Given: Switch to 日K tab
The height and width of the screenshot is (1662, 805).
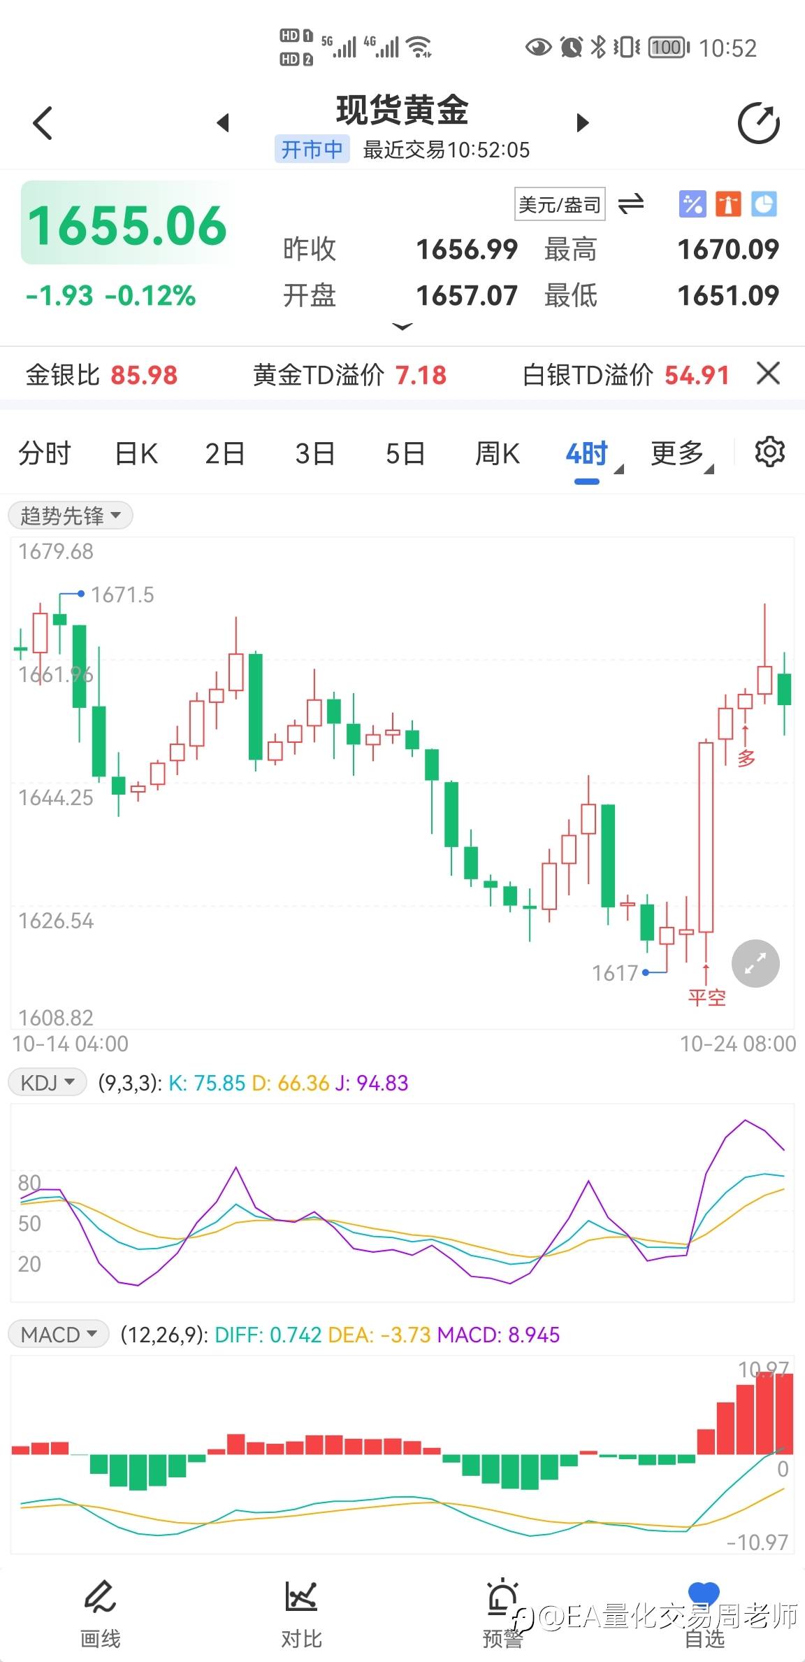Looking at the screenshot, I should pos(136,453).
